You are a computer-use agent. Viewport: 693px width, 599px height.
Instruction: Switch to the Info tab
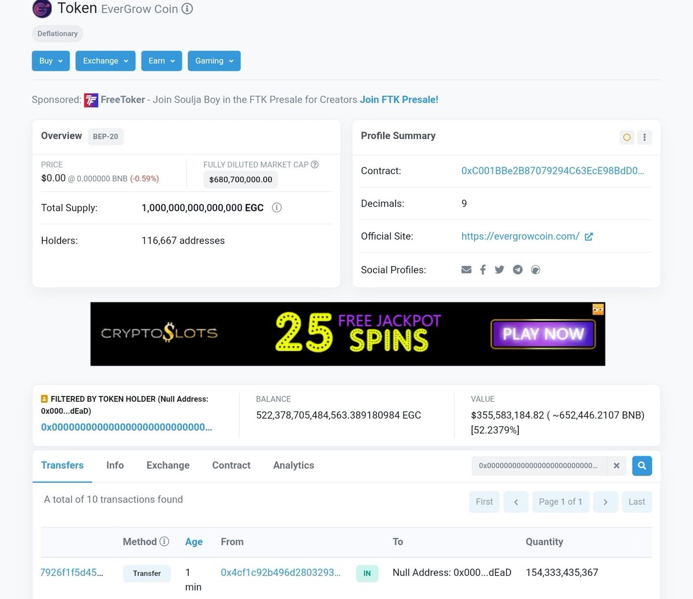(x=115, y=465)
